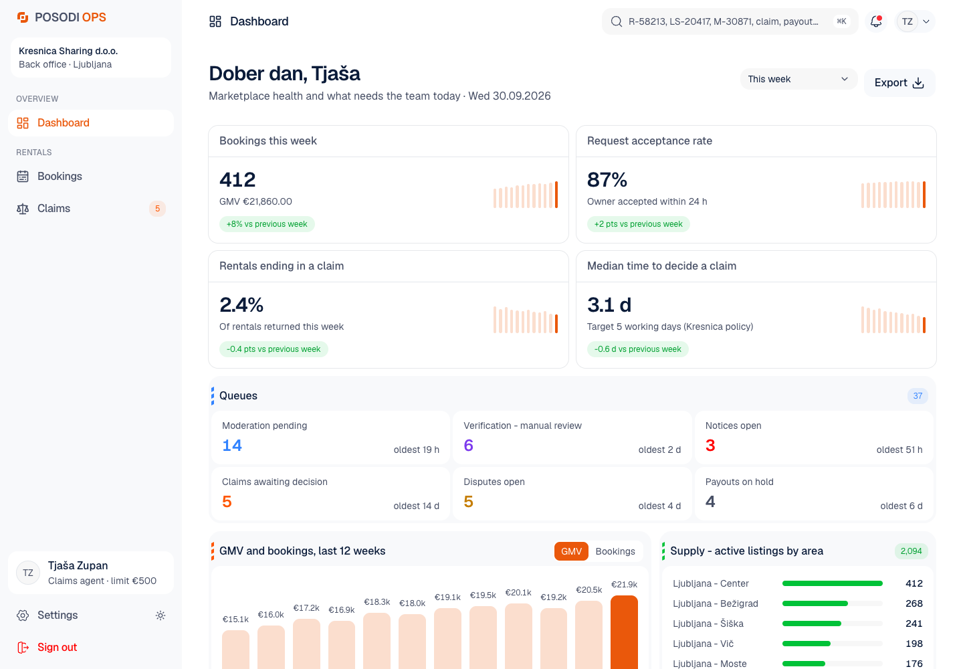Toggle the light theme sun icon
Viewport: 963px width, 669px height.
pos(160,615)
